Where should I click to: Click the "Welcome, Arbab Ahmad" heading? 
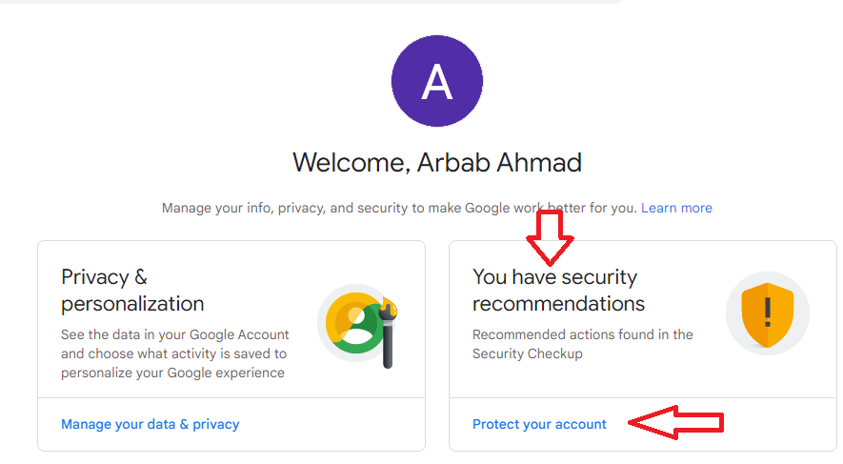[437, 162]
